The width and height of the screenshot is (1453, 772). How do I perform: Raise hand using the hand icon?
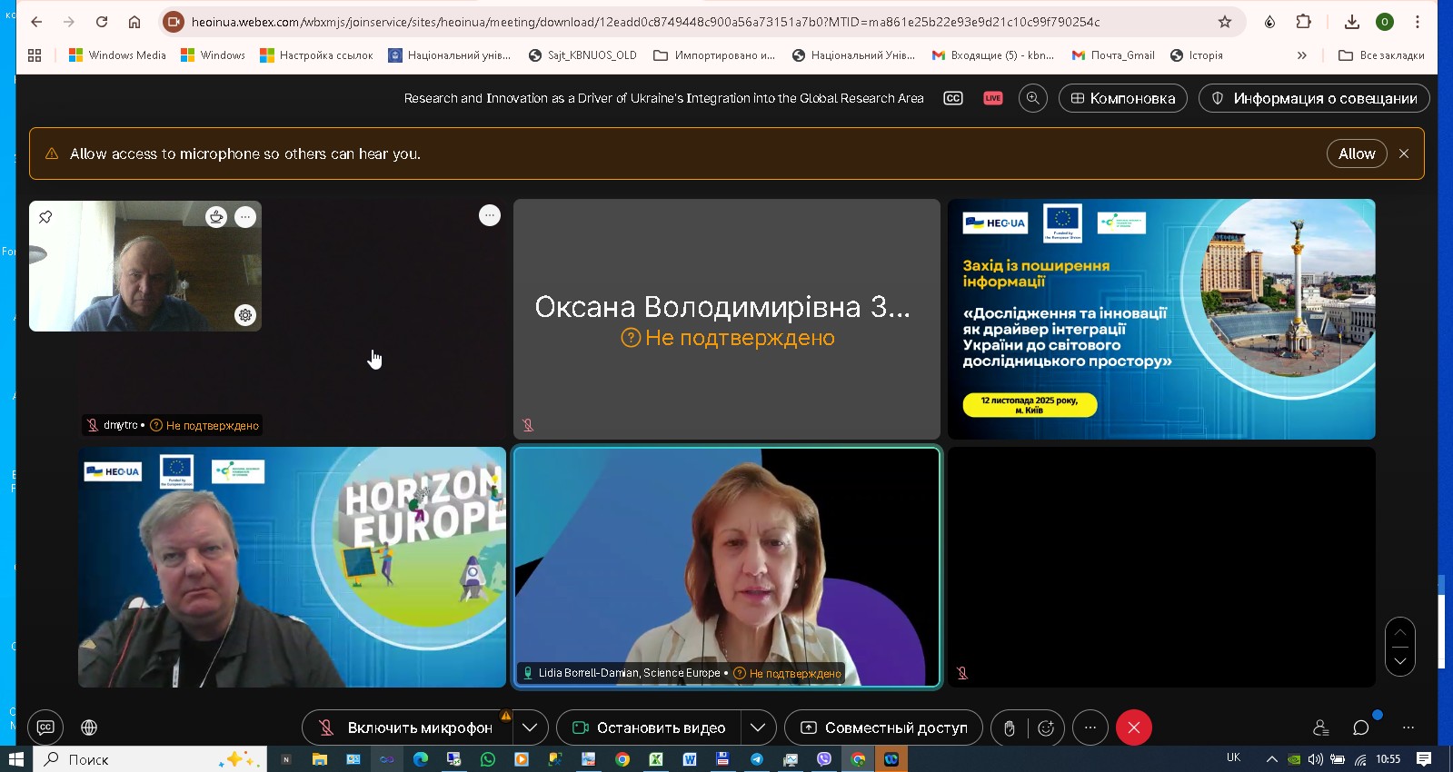point(1009,727)
